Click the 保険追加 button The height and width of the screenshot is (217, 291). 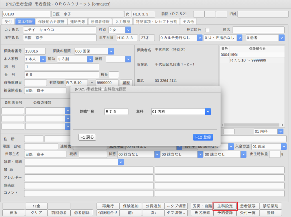click(x=131, y=206)
